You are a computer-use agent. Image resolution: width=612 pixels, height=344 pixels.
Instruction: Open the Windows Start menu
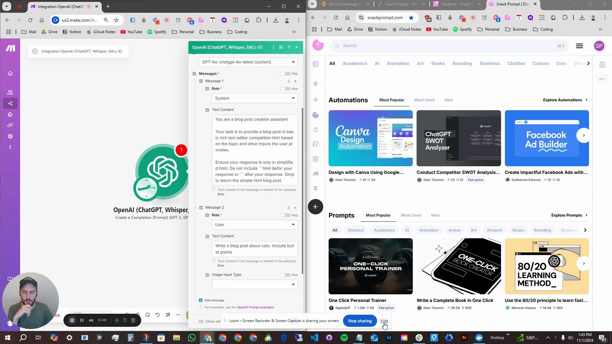point(8,338)
